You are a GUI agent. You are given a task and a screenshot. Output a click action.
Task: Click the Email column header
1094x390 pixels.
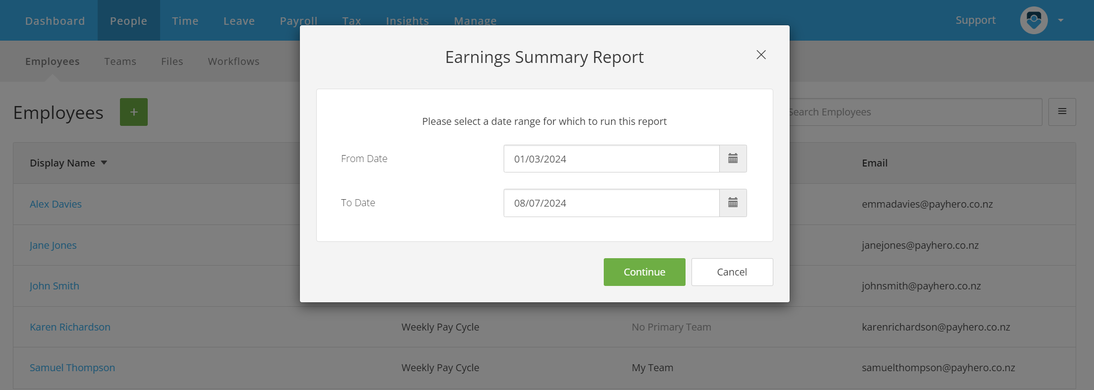[x=874, y=163]
